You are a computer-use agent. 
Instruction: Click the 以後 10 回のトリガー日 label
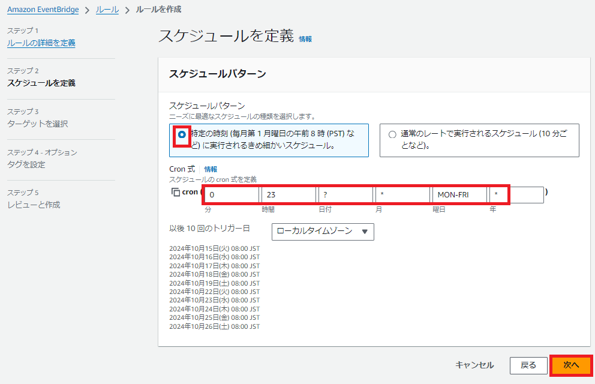tap(209, 229)
